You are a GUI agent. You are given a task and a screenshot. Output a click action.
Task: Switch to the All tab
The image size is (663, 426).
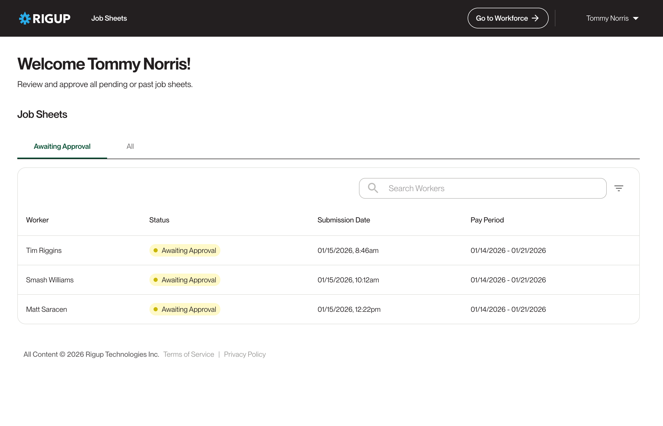130,146
